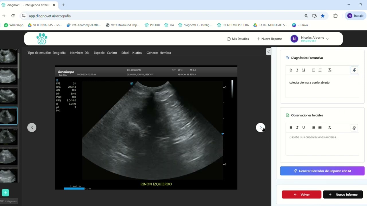Collapse the report side panel arrow
Viewport: 367px width, 206px height.
(x=268, y=51)
